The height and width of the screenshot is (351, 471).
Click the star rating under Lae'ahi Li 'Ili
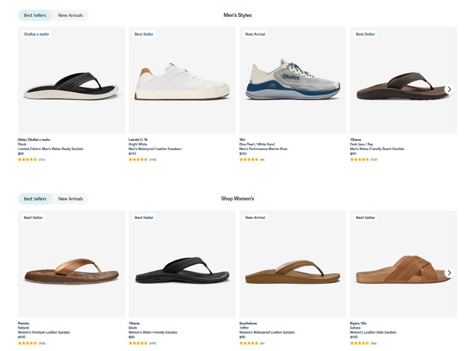point(138,160)
